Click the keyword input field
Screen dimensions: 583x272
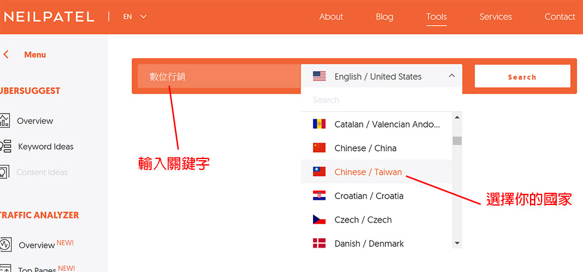(219, 76)
